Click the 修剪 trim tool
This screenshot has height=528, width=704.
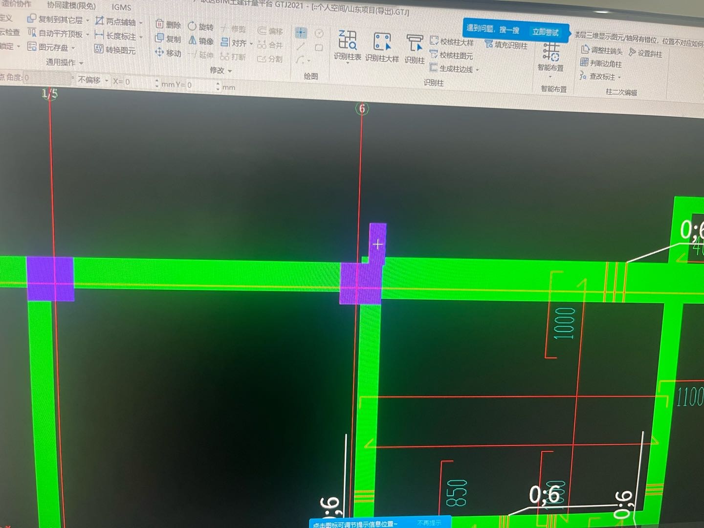[x=233, y=29]
